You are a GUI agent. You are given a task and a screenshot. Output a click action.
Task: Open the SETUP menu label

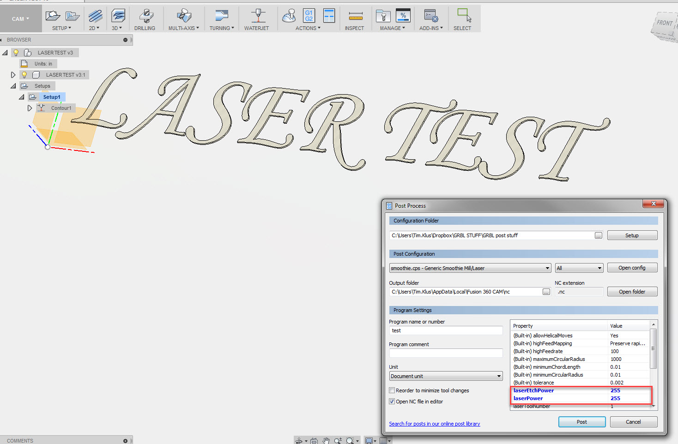click(x=61, y=28)
